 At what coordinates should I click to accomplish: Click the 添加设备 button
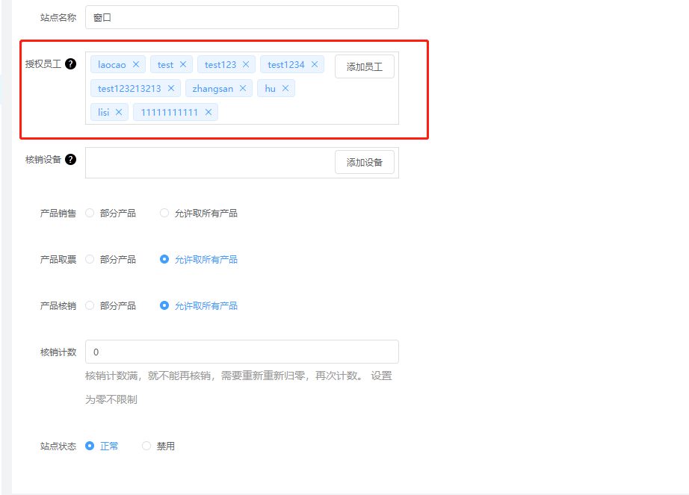[364, 162]
